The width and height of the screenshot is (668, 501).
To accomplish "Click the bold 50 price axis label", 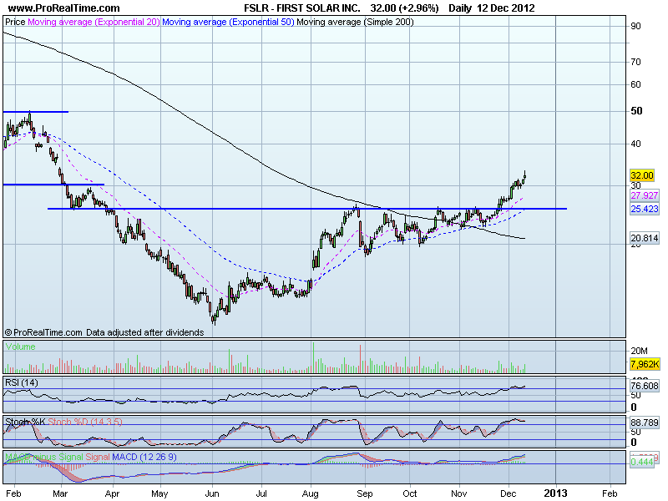I will click(x=636, y=111).
